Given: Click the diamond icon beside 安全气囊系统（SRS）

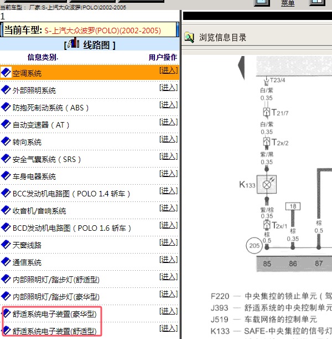Looking at the screenshot, I should click(6, 159).
